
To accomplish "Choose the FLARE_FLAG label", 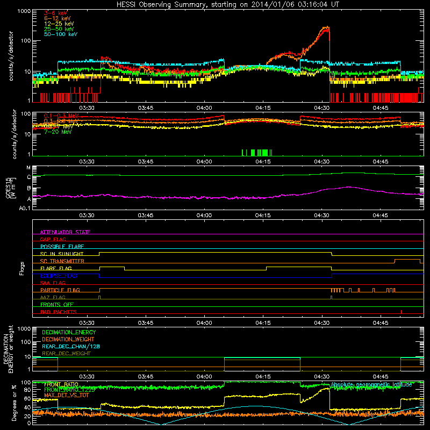I will tap(56, 268).
